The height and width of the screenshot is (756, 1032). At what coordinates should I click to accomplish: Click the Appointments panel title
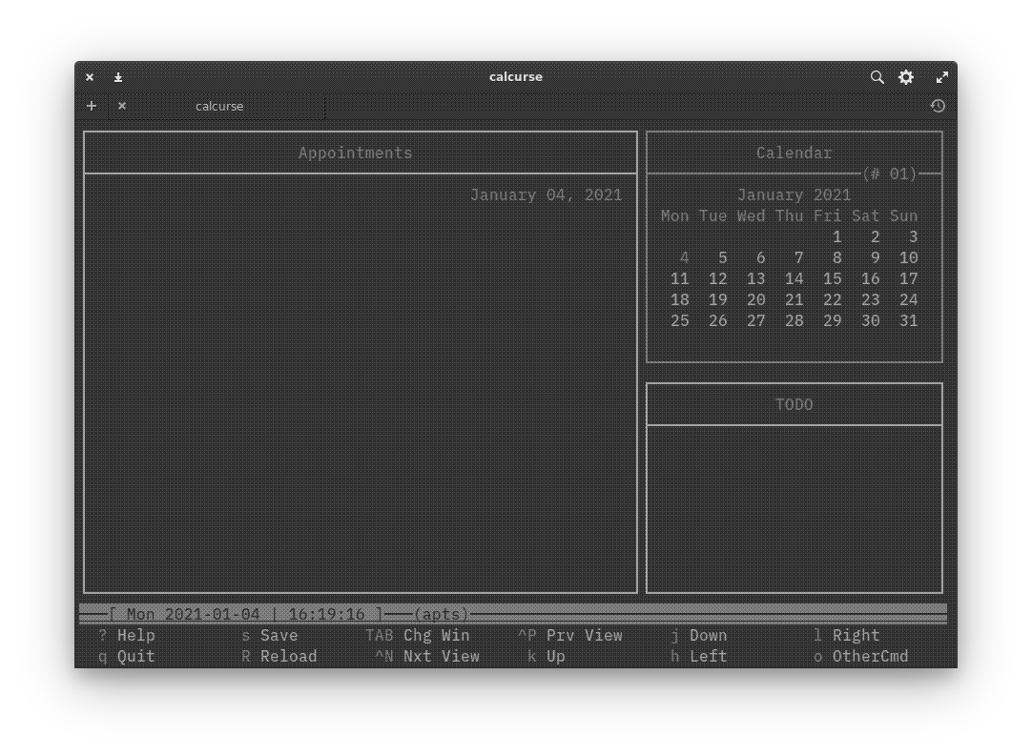[x=356, y=153]
